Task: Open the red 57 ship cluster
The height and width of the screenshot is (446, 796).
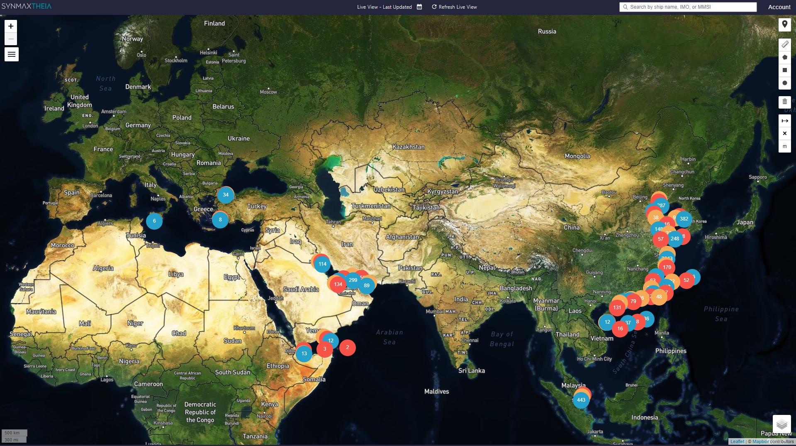Action: [x=661, y=239]
